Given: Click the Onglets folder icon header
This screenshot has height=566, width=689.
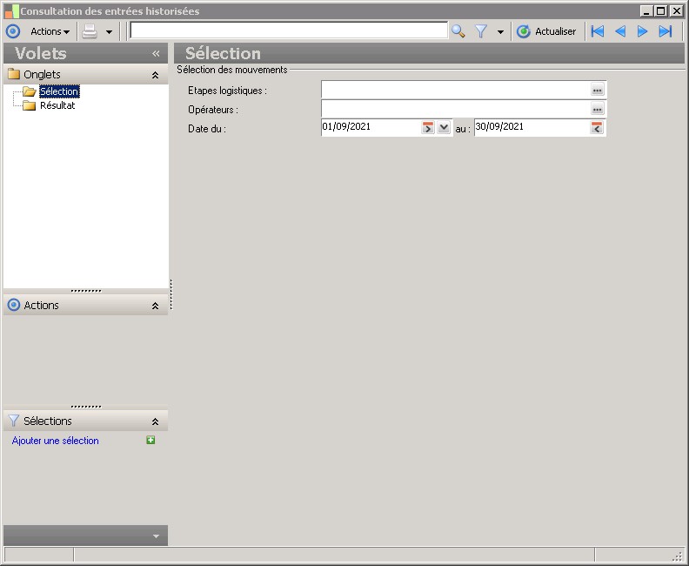Looking at the screenshot, I should (14, 74).
